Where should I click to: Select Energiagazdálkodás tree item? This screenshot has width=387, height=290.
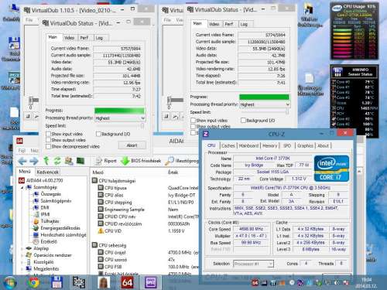tap(60, 228)
